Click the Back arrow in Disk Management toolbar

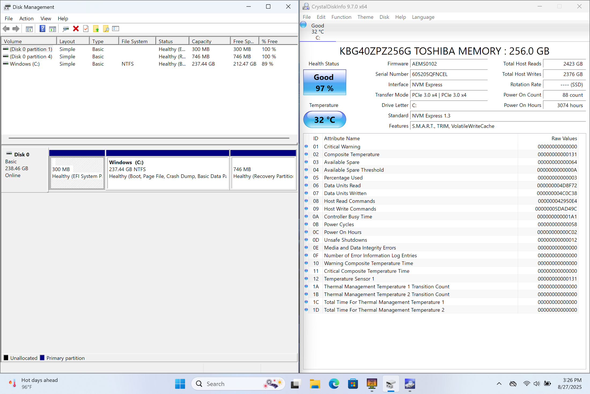(6, 29)
